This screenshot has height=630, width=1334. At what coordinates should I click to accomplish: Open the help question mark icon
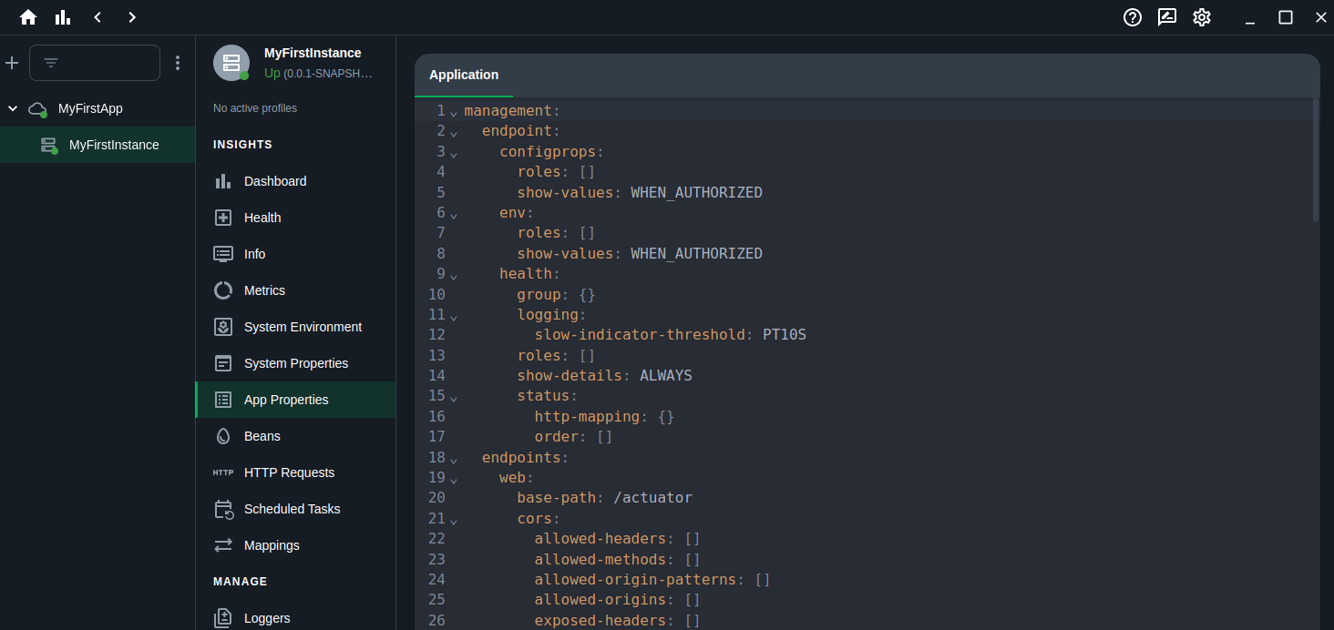(1133, 17)
